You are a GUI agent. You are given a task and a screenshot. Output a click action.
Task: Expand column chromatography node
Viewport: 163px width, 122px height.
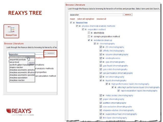click(103, 55)
